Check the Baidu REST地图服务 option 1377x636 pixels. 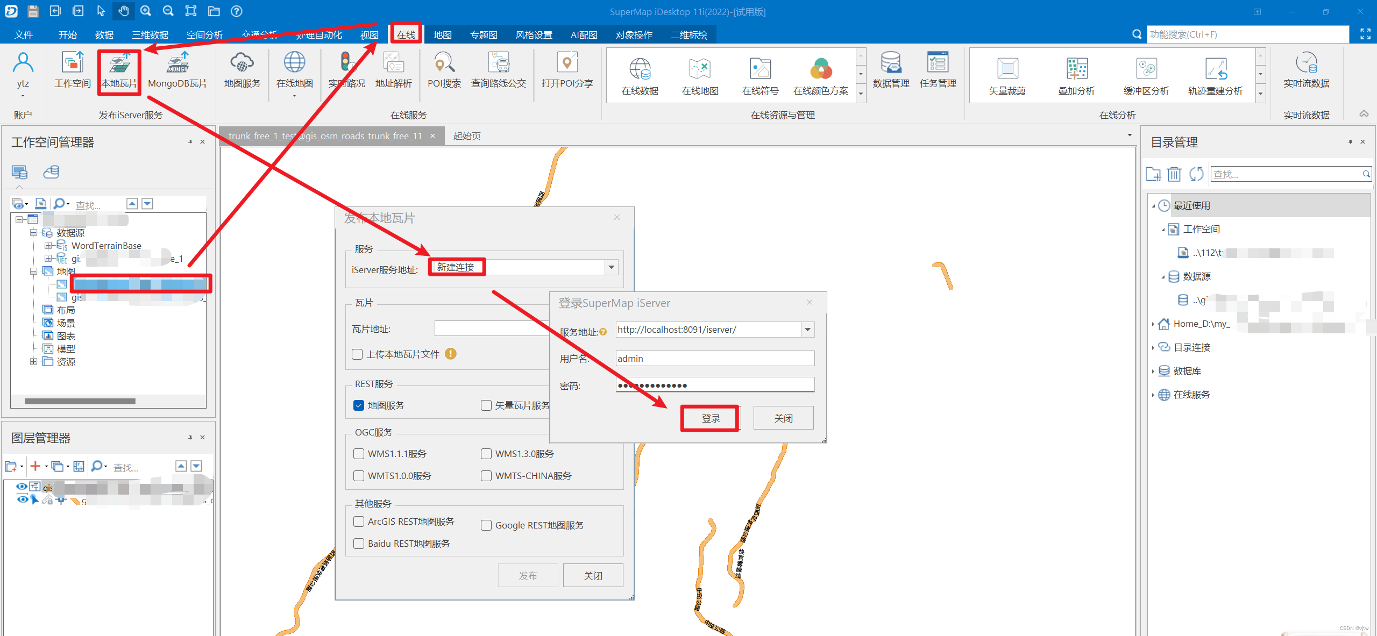click(359, 544)
